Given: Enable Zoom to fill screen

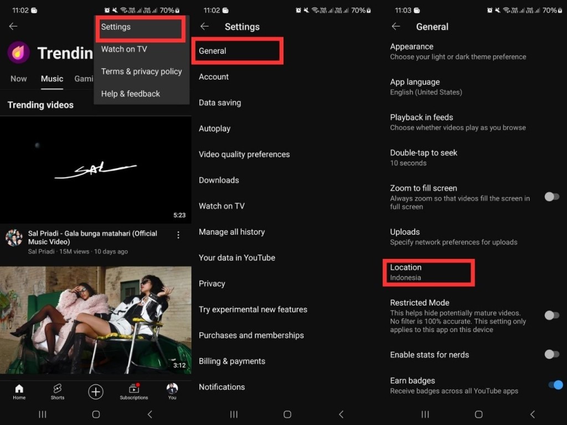Looking at the screenshot, I should [x=552, y=195].
